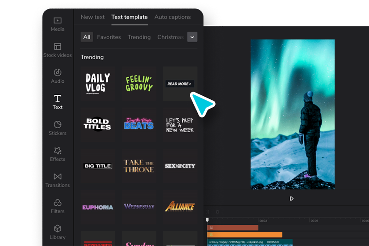Screen dimensions: 369x246
Task: Open the Stock videos panel
Action: pyautogui.click(x=58, y=50)
